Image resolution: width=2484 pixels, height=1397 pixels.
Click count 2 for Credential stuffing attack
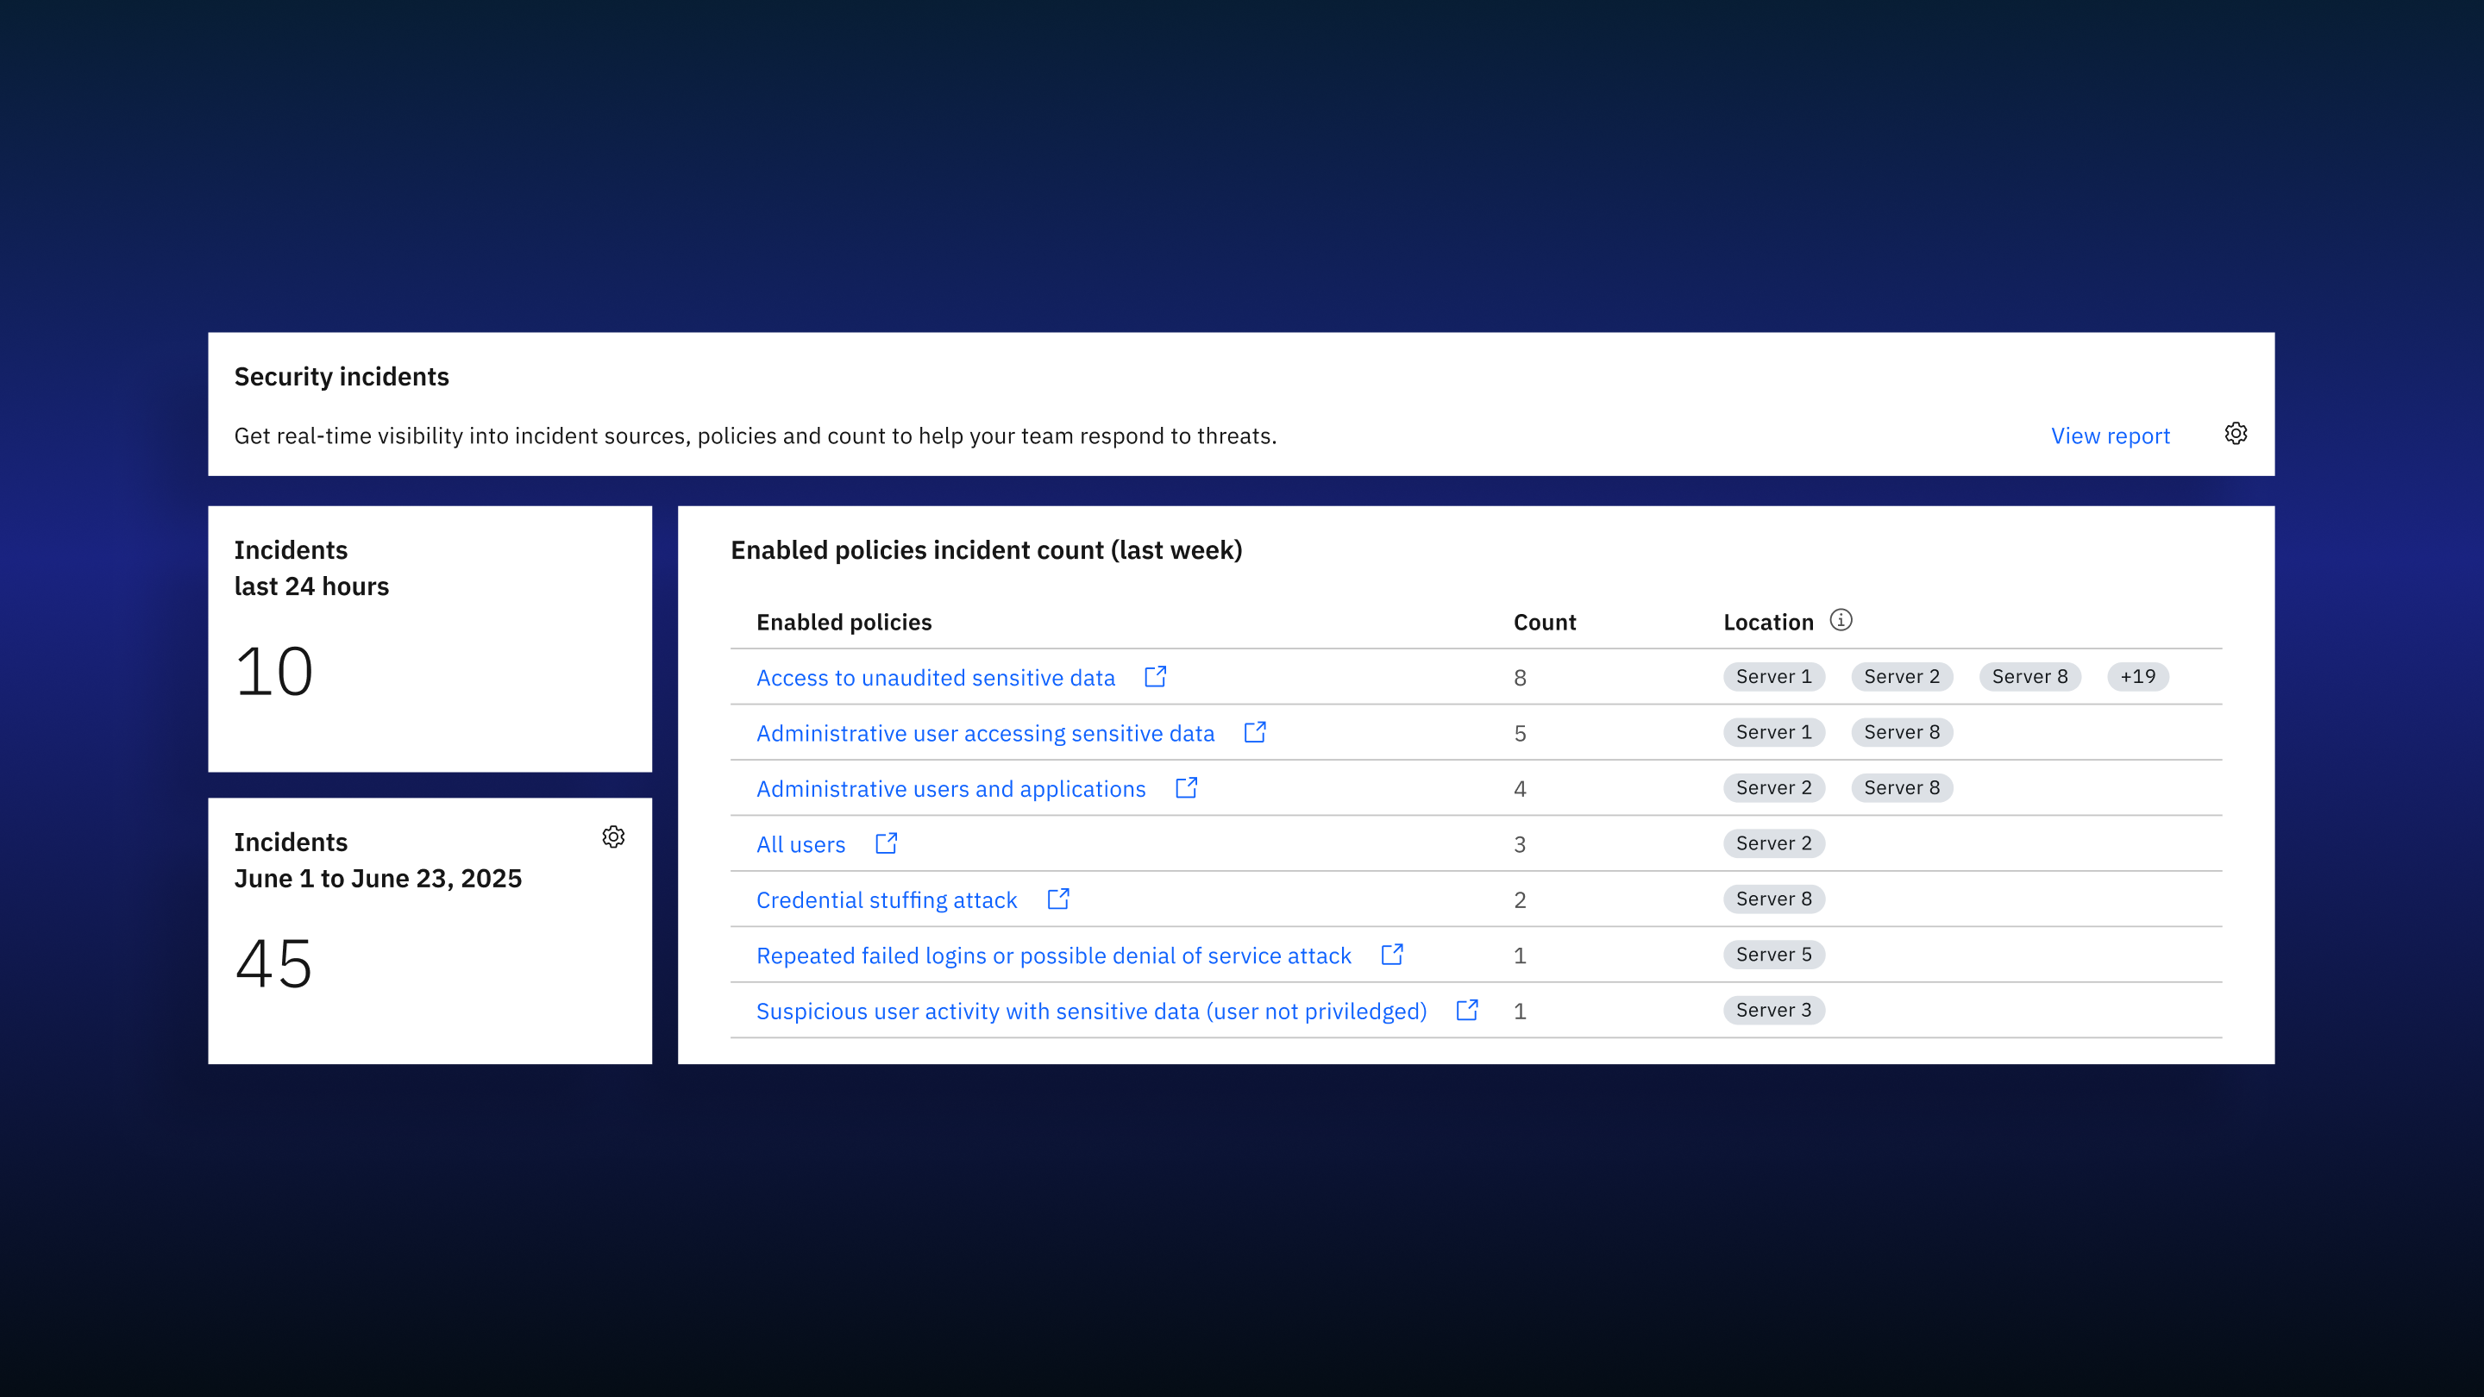point(1520,900)
